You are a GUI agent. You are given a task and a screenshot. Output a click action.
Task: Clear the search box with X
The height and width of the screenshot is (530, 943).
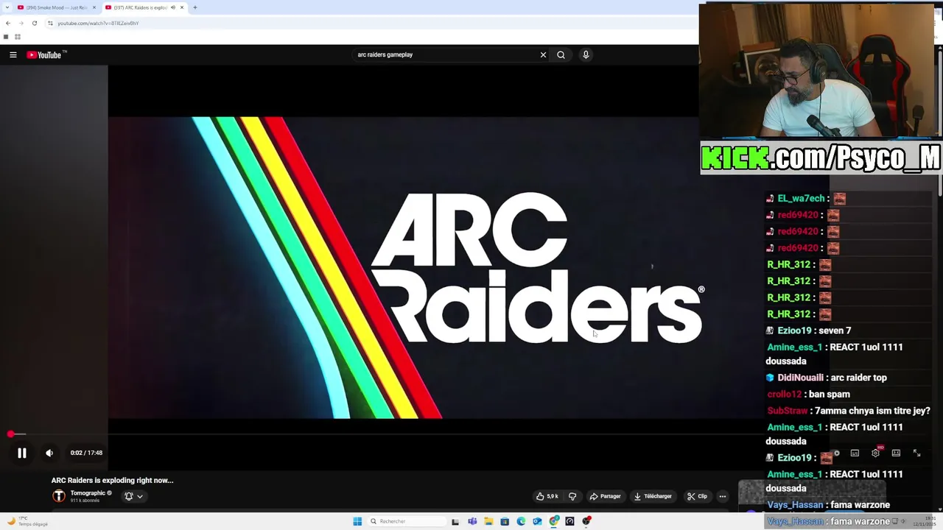[x=543, y=54]
